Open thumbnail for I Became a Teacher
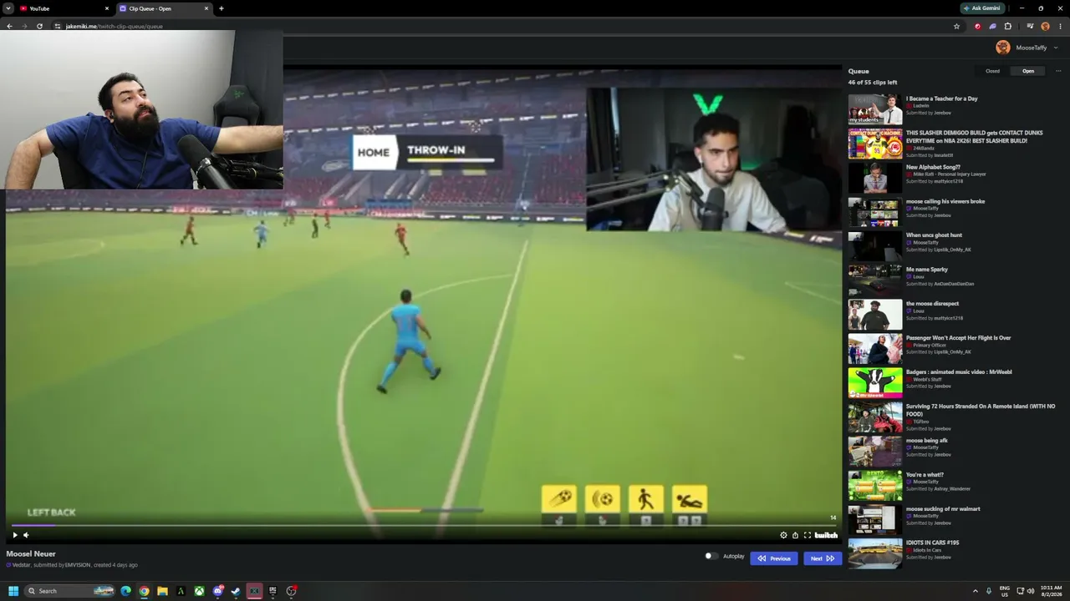 [x=875, y=109]
